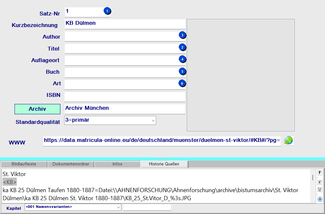
Task: Select the Infos tab
Action: 117,164
